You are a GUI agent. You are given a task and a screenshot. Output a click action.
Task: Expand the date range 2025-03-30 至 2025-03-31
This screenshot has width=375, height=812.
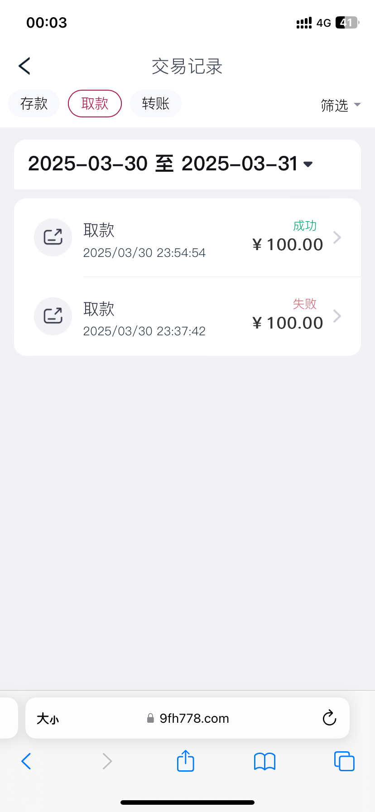click(171, 164)
